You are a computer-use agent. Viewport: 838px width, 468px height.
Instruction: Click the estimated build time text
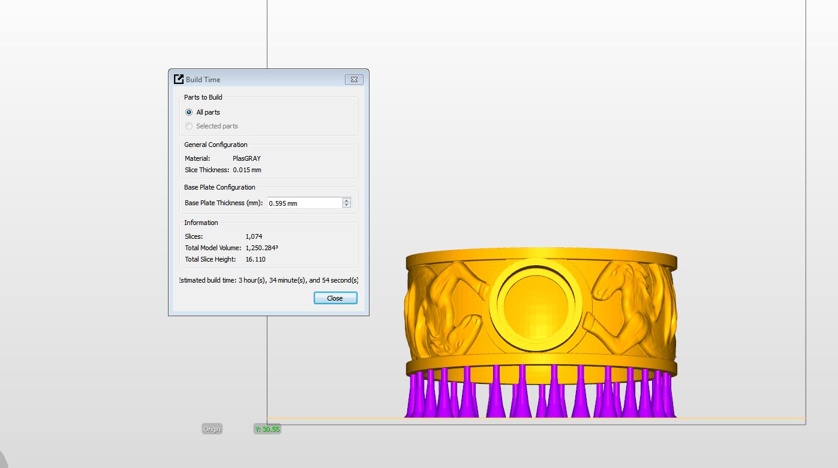coord(269,280)
